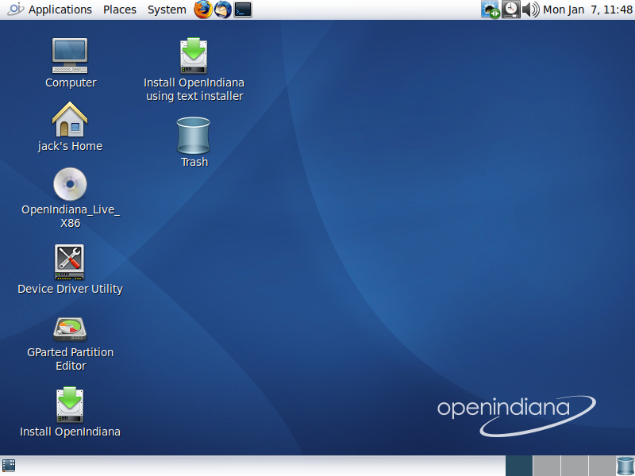635x476 pixels.
Task: Select the GParted Partition Editor icon
Action: click(70, 328)
